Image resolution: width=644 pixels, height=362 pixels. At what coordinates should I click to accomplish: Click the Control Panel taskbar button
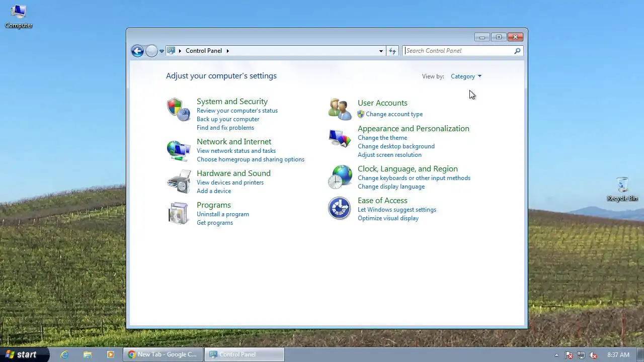(x=245, y=354)
